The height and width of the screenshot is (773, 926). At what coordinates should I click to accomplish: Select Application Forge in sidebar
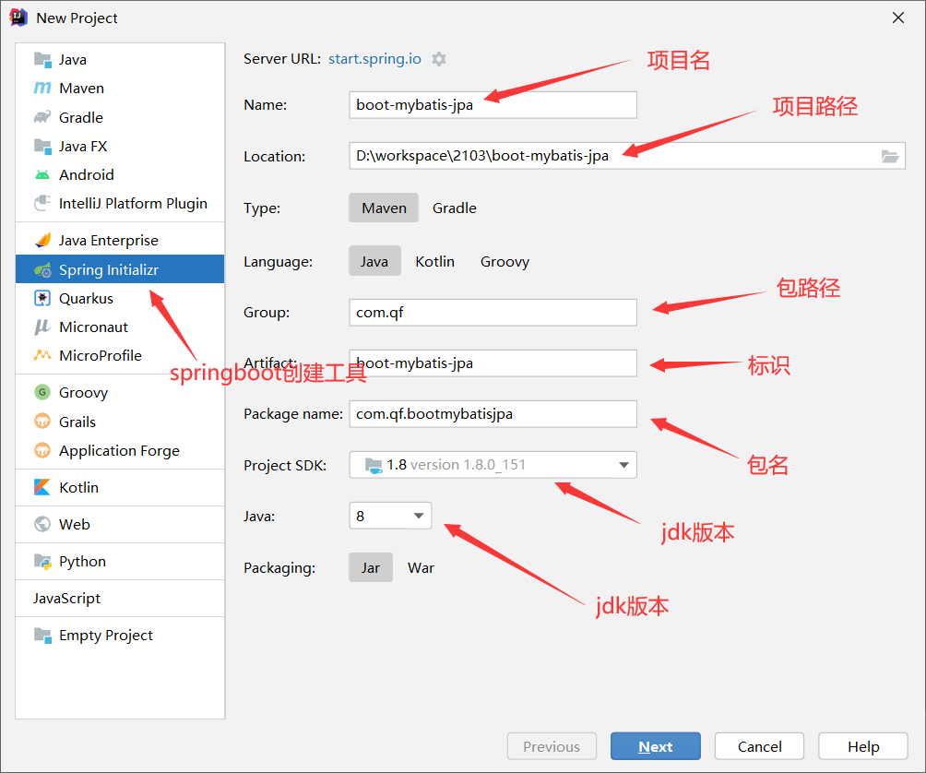[120, 450]
